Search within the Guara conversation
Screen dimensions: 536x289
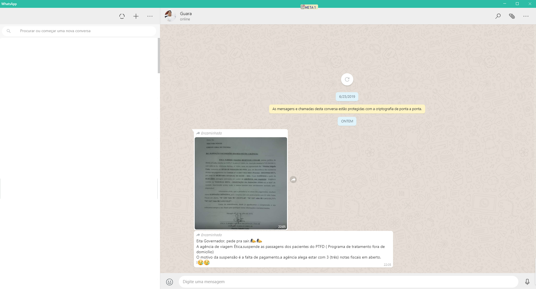point(498,16)
